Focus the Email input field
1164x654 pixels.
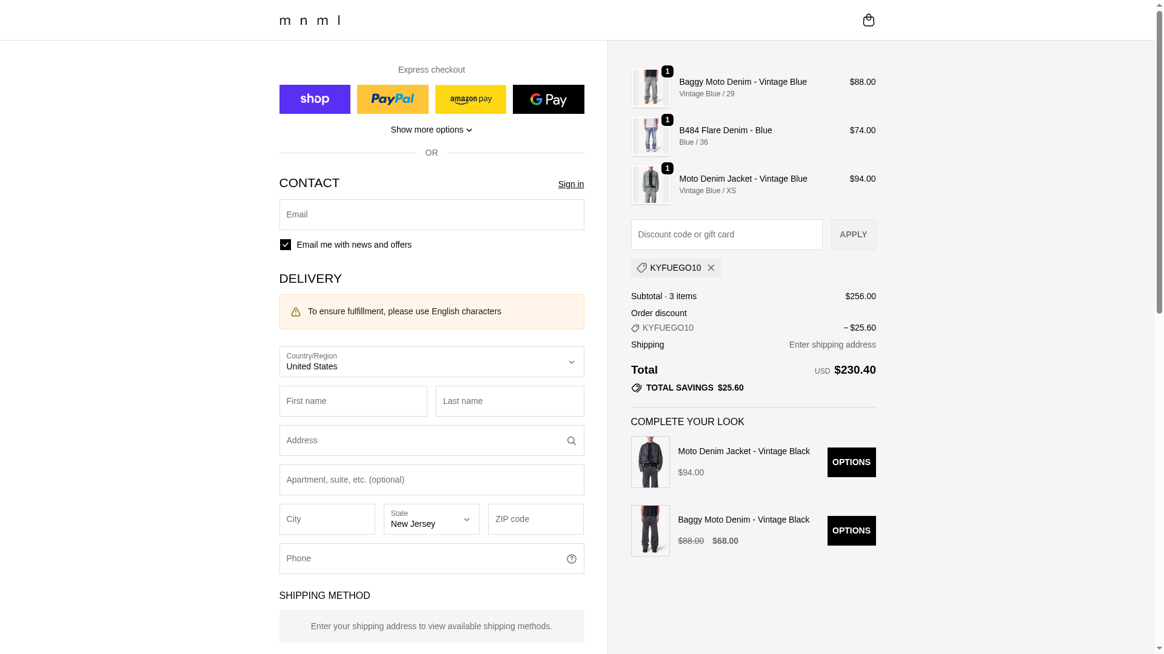(431, 214)
